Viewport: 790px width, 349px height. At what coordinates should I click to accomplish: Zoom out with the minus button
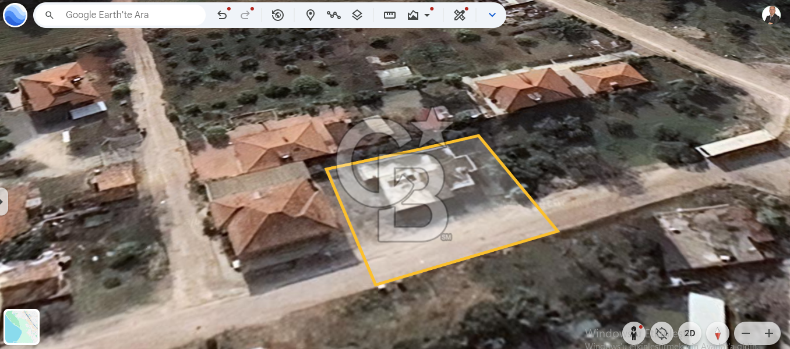tap(746, 333)
